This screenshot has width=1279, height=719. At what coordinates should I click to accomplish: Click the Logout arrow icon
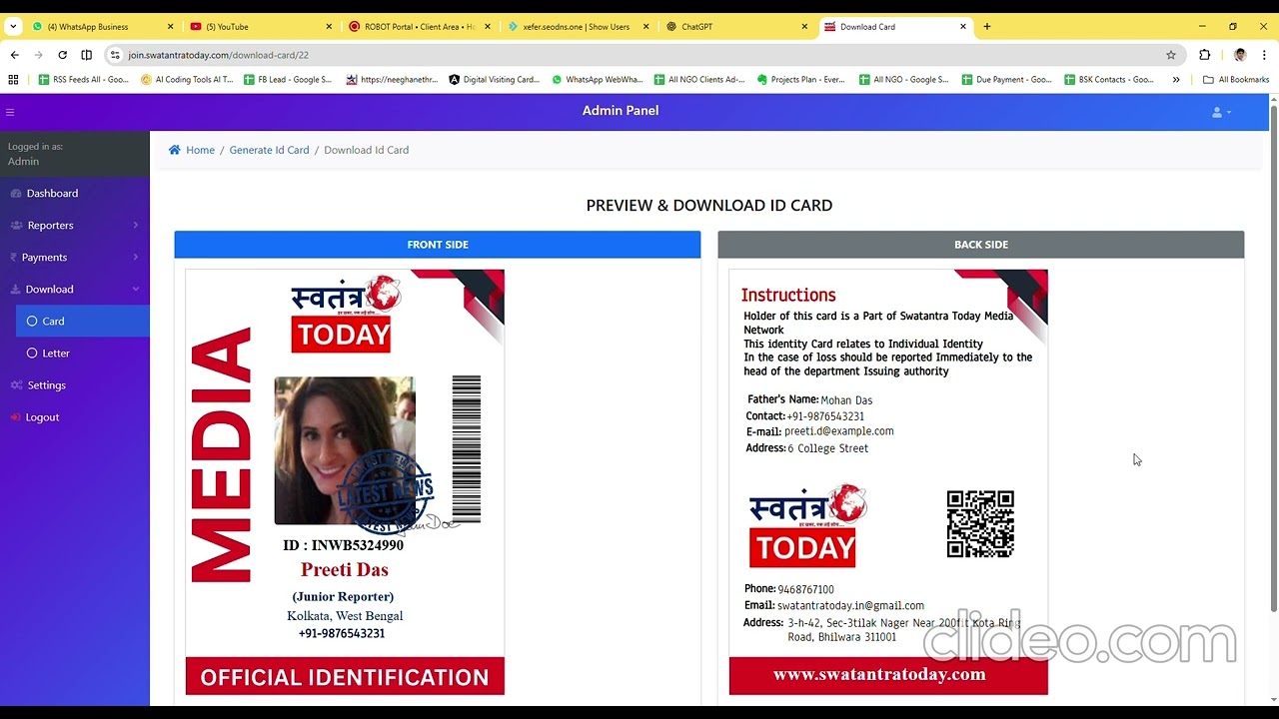click(x=15, y=416)
